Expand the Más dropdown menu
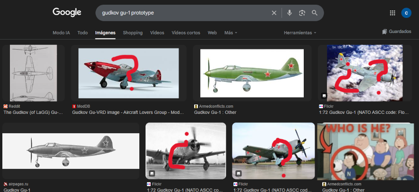 231,33
